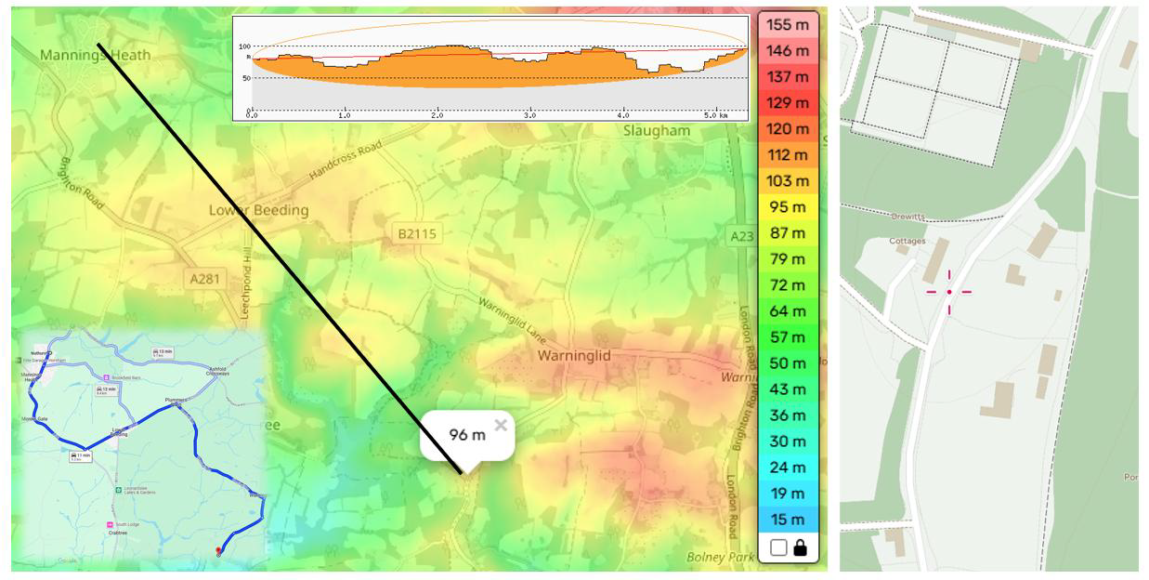1149x580 pixels.
Task: Click the Mannings Heath place label
Action: tap(95, 56)
